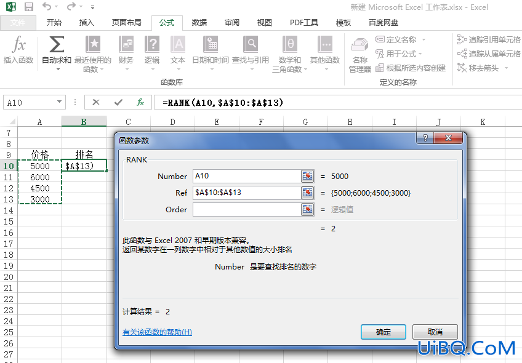Open Recently Used functions star icon
The image size is (522, 363).
[93, 44]
